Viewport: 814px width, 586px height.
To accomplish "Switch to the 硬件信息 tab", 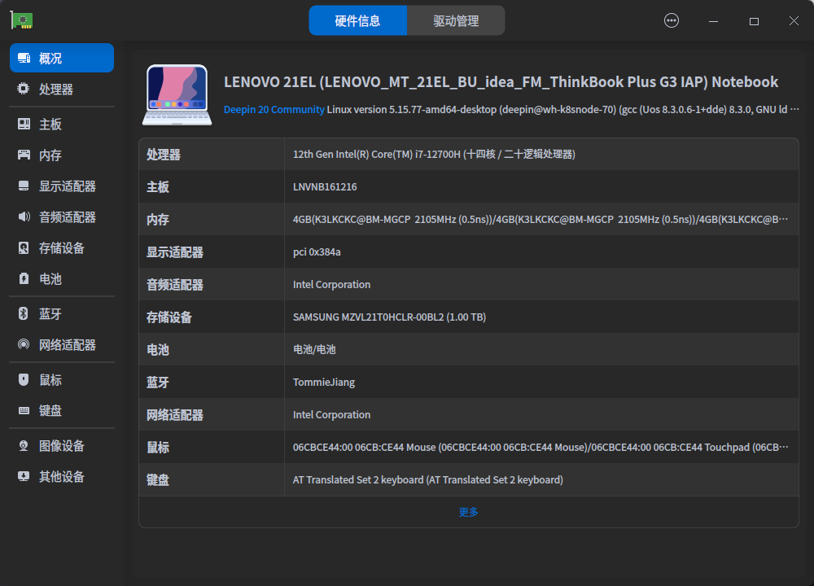I will coord(357,21).
